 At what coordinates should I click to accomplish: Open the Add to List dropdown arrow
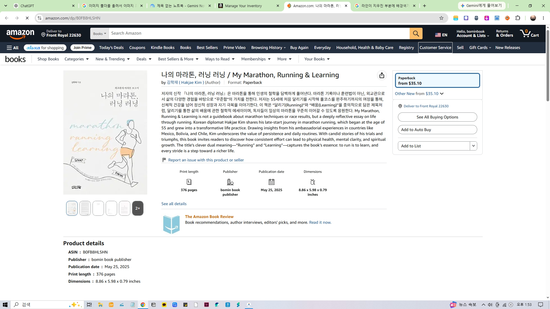pos(474,146)
